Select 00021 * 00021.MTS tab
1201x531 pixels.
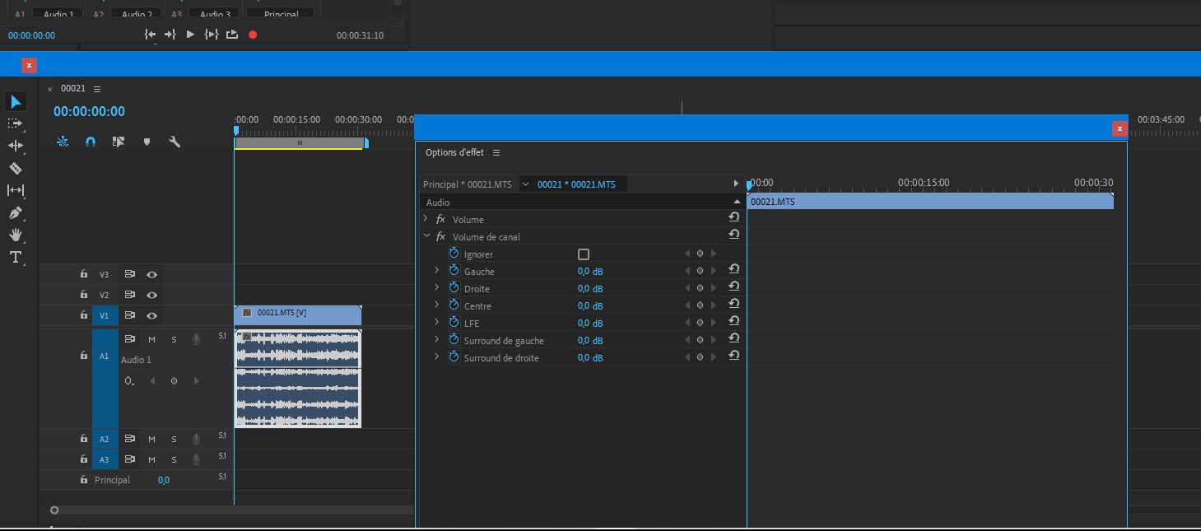pos(576,184)
